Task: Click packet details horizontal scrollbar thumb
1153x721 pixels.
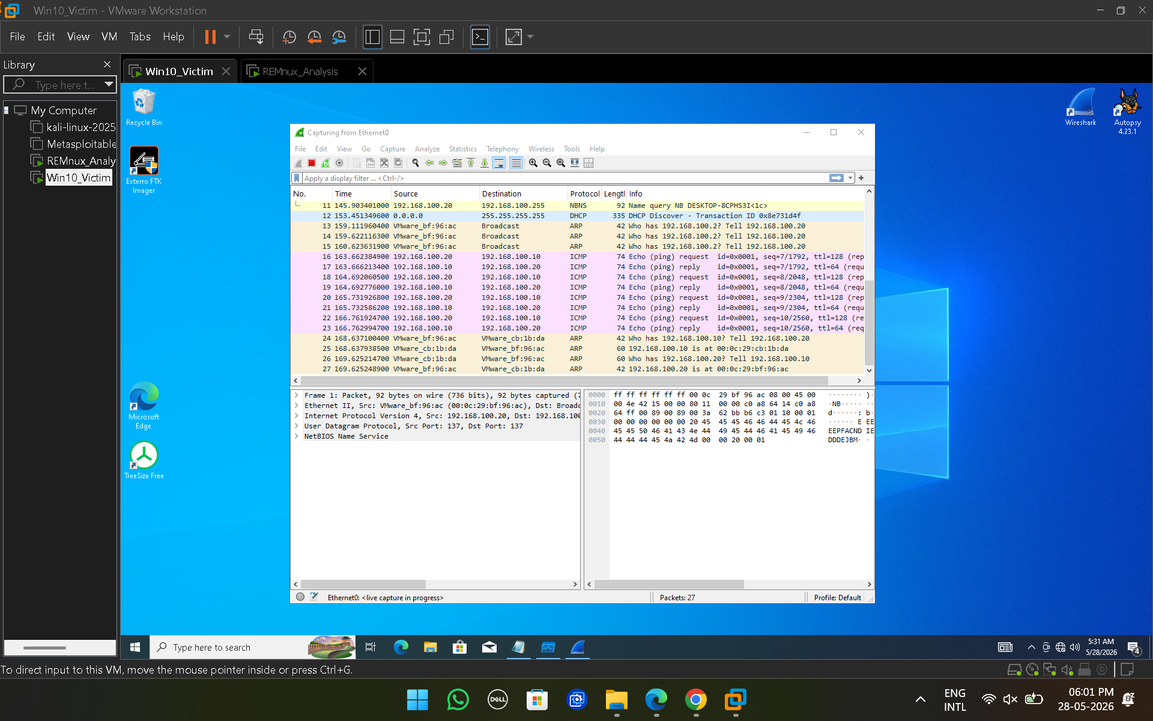Action: coord(363,584)
